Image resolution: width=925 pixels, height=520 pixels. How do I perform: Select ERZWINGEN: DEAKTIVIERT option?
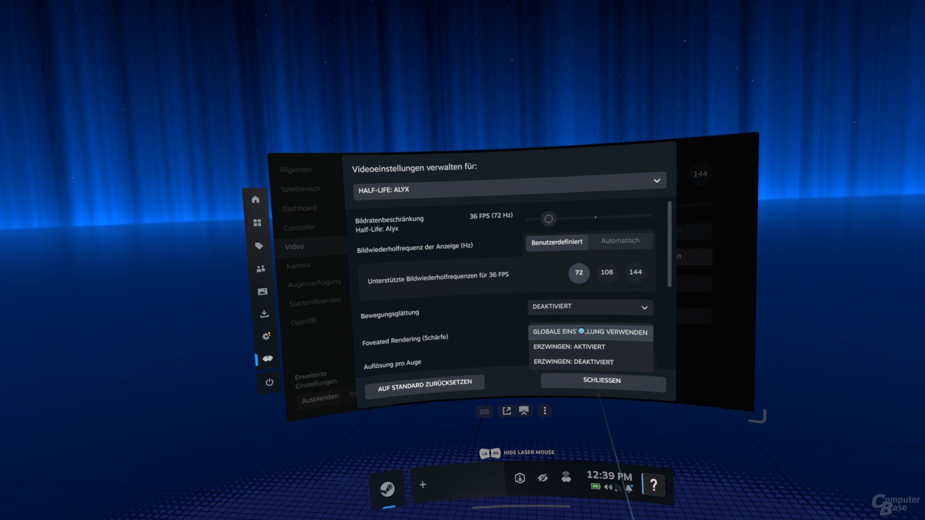pyautogui.click(x=591, y=362)
